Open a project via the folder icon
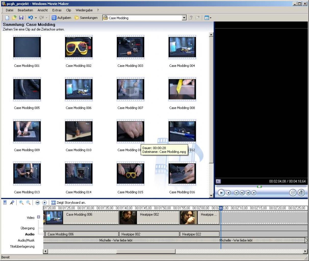This screenshot has height=261, width=309. 14,18
